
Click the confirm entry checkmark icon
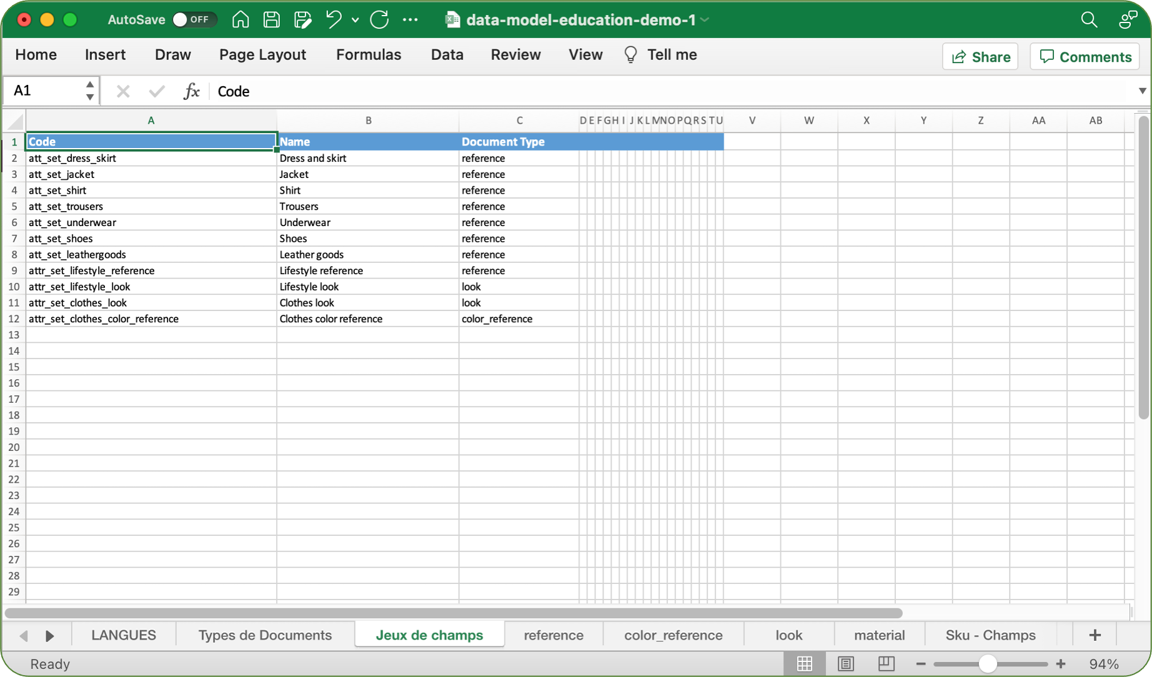[157, 92]
